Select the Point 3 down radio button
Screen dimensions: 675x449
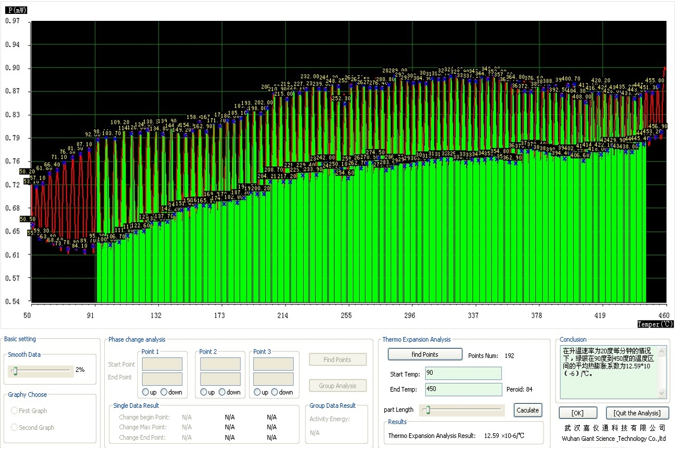[x=275, y=392]
